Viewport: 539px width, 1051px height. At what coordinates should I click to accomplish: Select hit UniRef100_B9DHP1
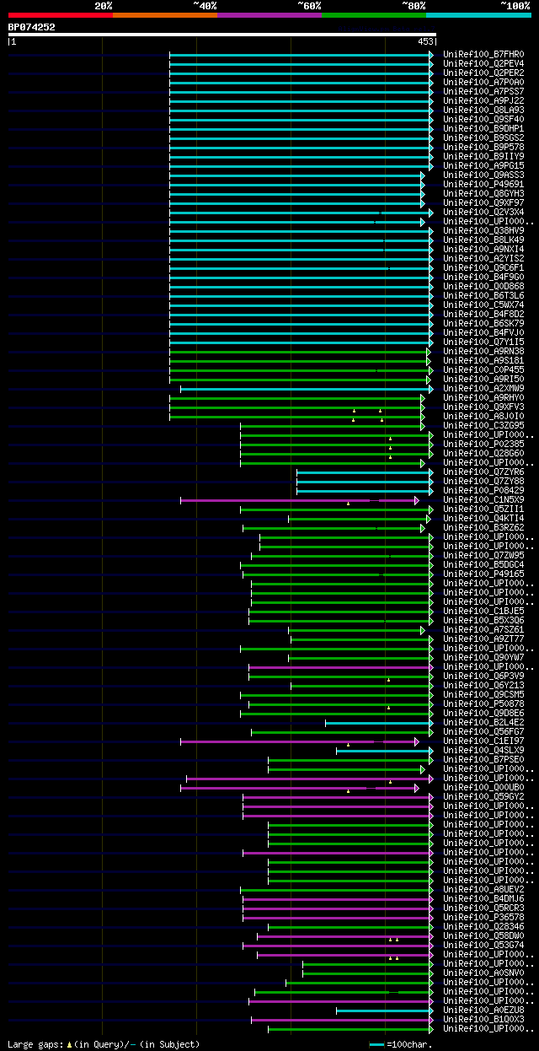click(483, 128)
